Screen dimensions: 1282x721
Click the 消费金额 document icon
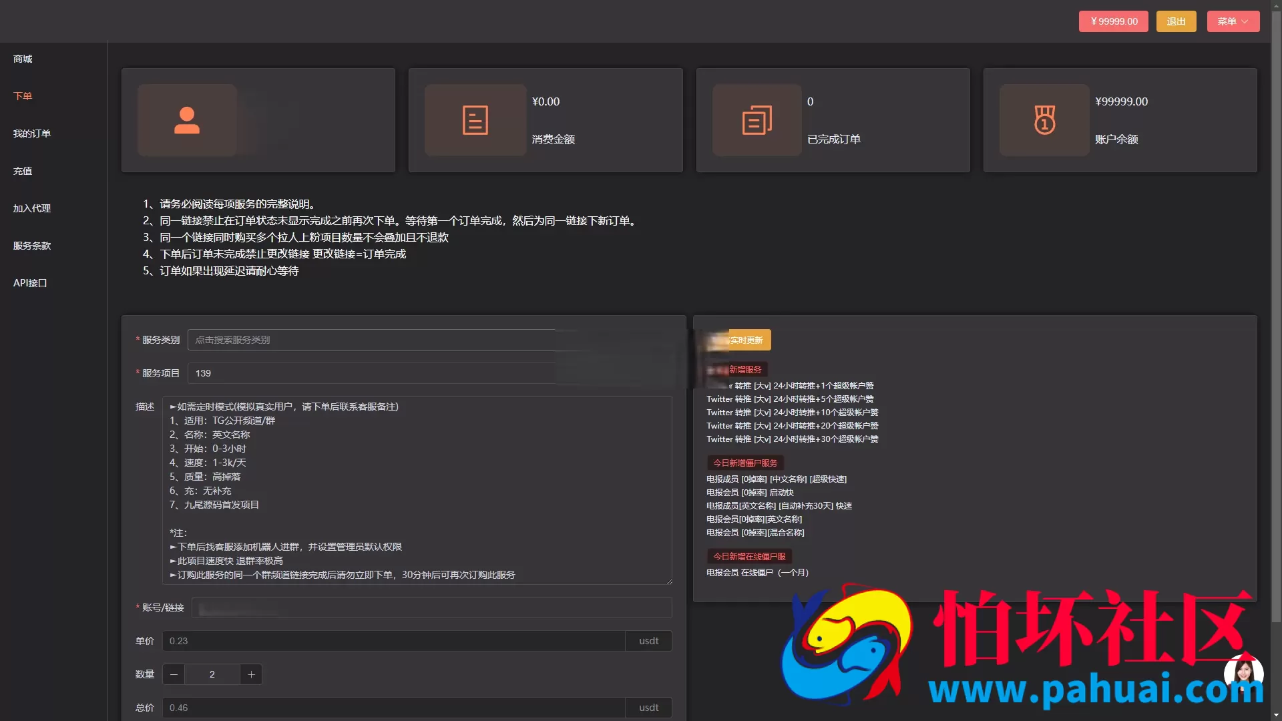click(475, 120)
